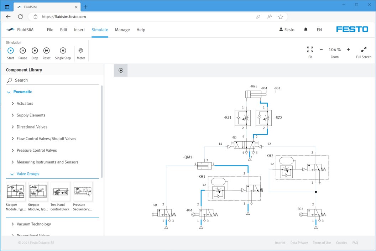The height and width of the screenshot is (251, 376).
Task: Collapse the Valve Groups section
Action: pos(12,174)
